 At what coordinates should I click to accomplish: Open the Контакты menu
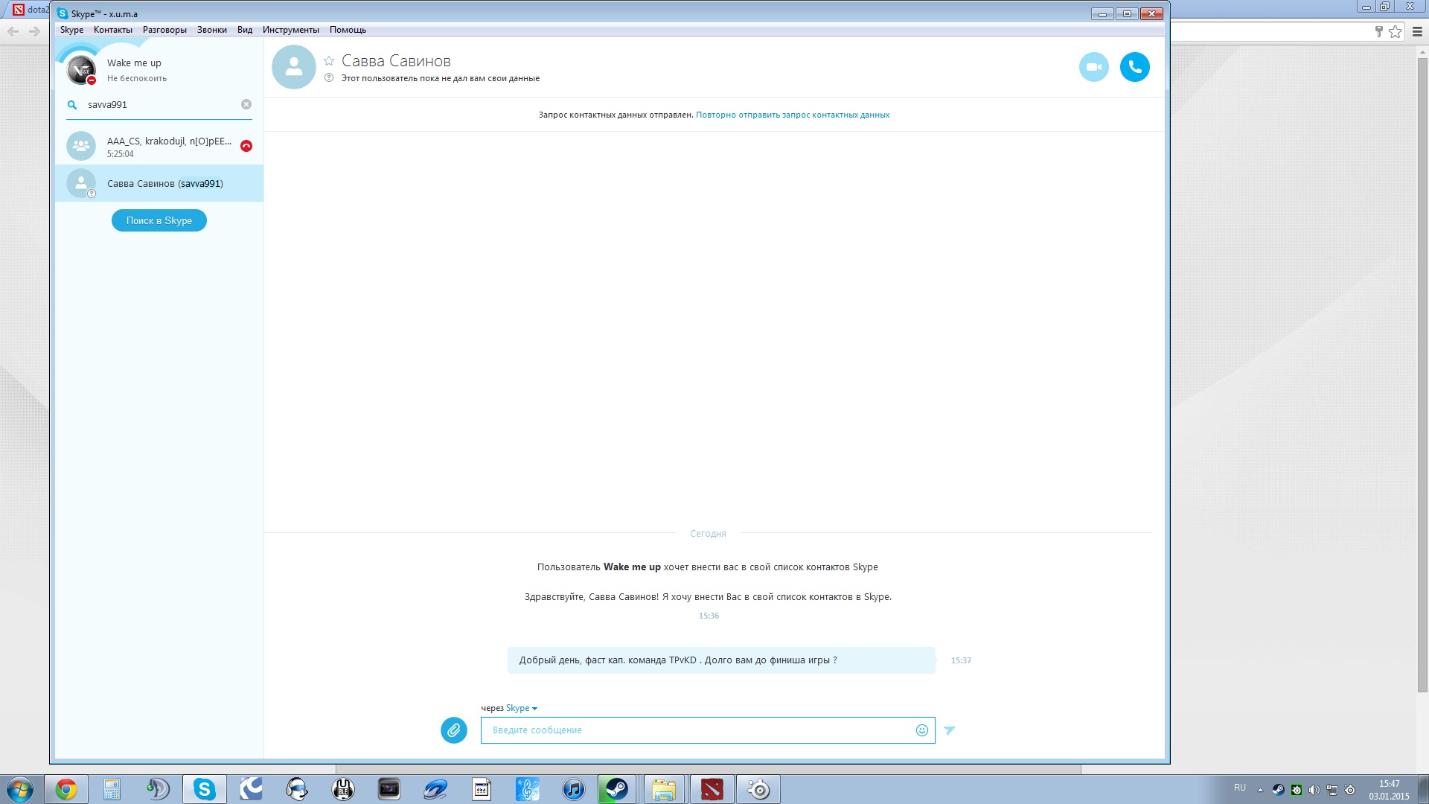click(x=113, y=30)
